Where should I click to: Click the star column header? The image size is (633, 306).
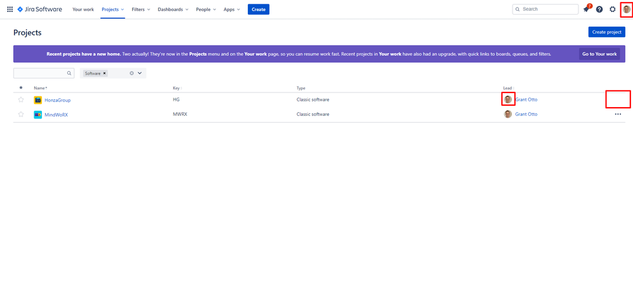[x=21, y=87]
